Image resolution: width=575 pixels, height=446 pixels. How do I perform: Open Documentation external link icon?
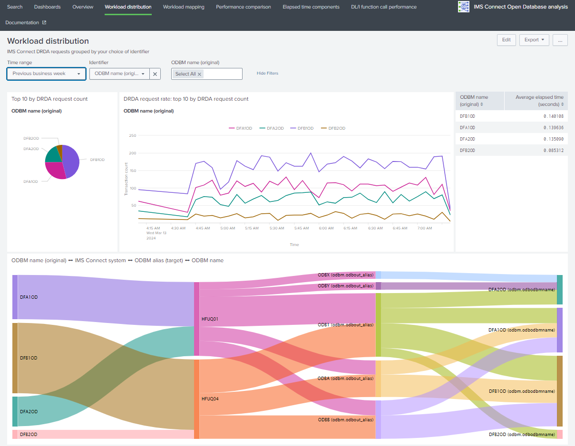(44, 23)
